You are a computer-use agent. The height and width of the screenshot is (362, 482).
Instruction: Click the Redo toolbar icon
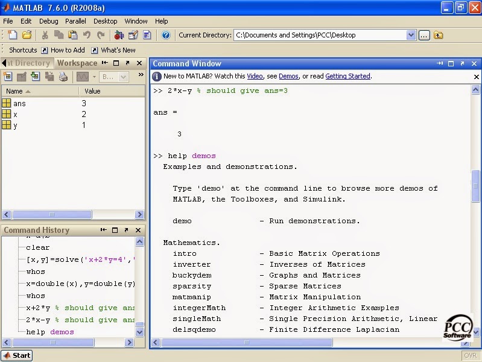click(x=101, y=35)
